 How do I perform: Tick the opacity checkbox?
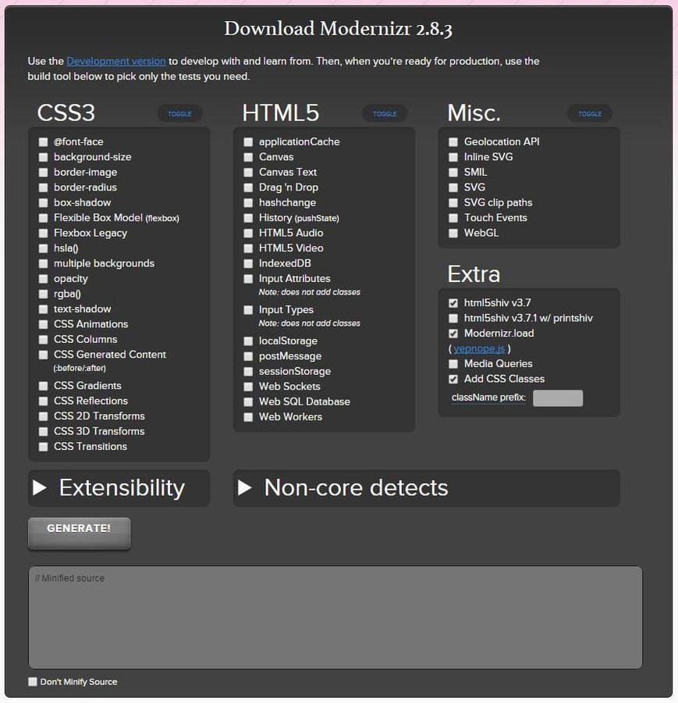click(x=43, y=279)
